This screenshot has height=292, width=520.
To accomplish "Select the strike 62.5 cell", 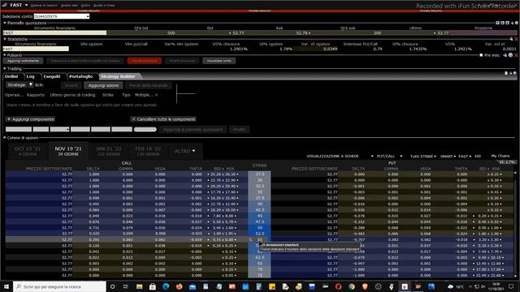I will click(260, 257).
